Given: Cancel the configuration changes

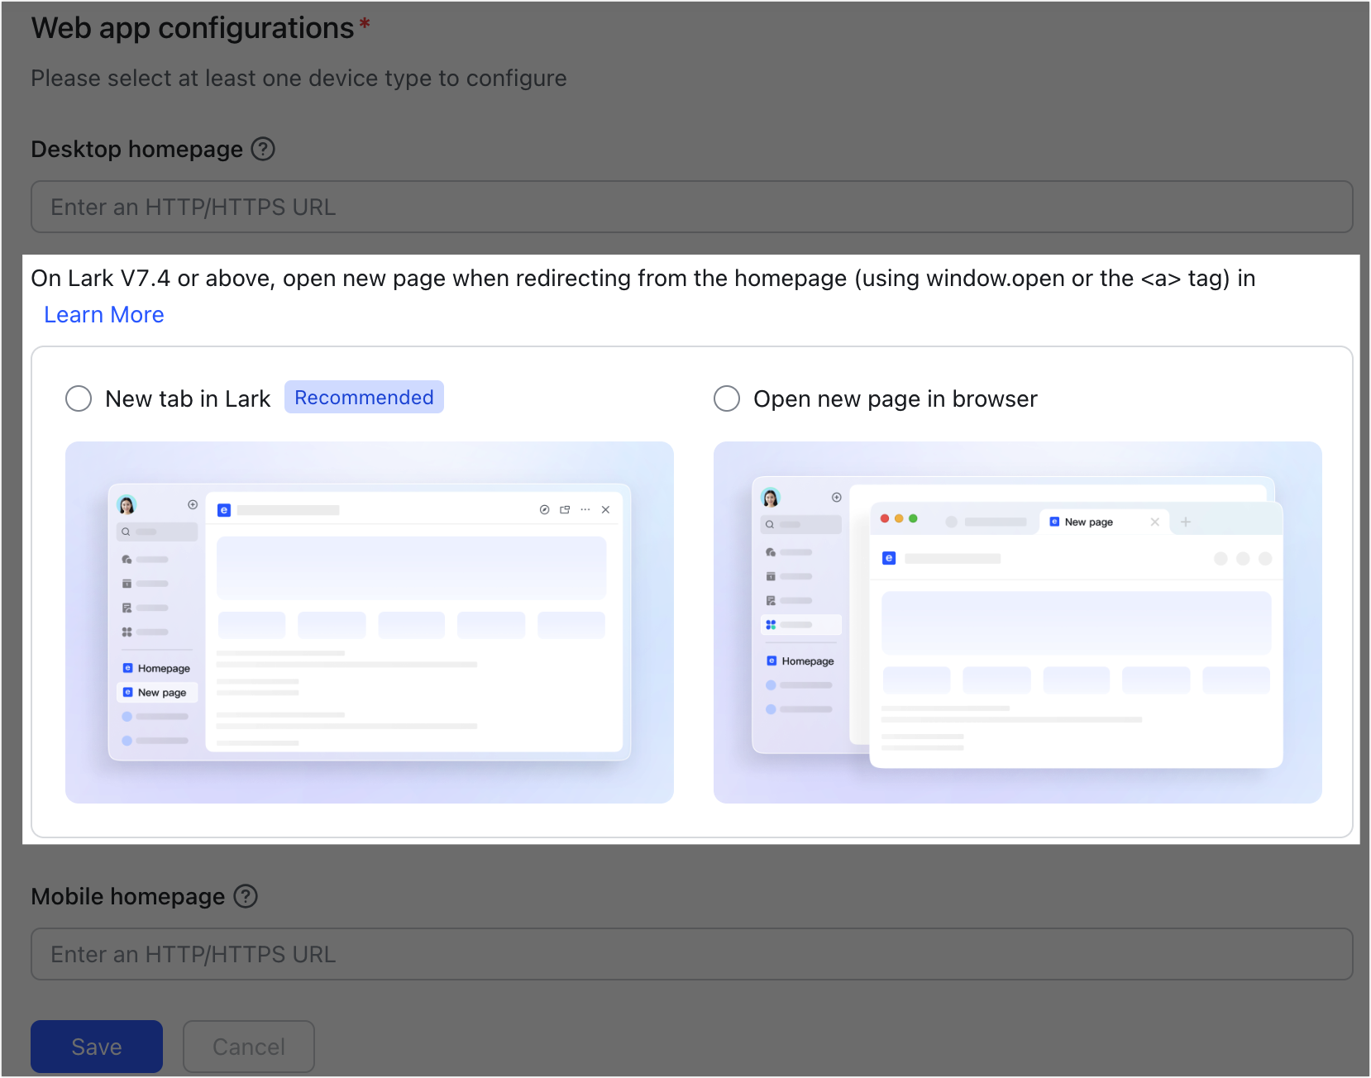Looking at the screenshot, I should 249,1047.
